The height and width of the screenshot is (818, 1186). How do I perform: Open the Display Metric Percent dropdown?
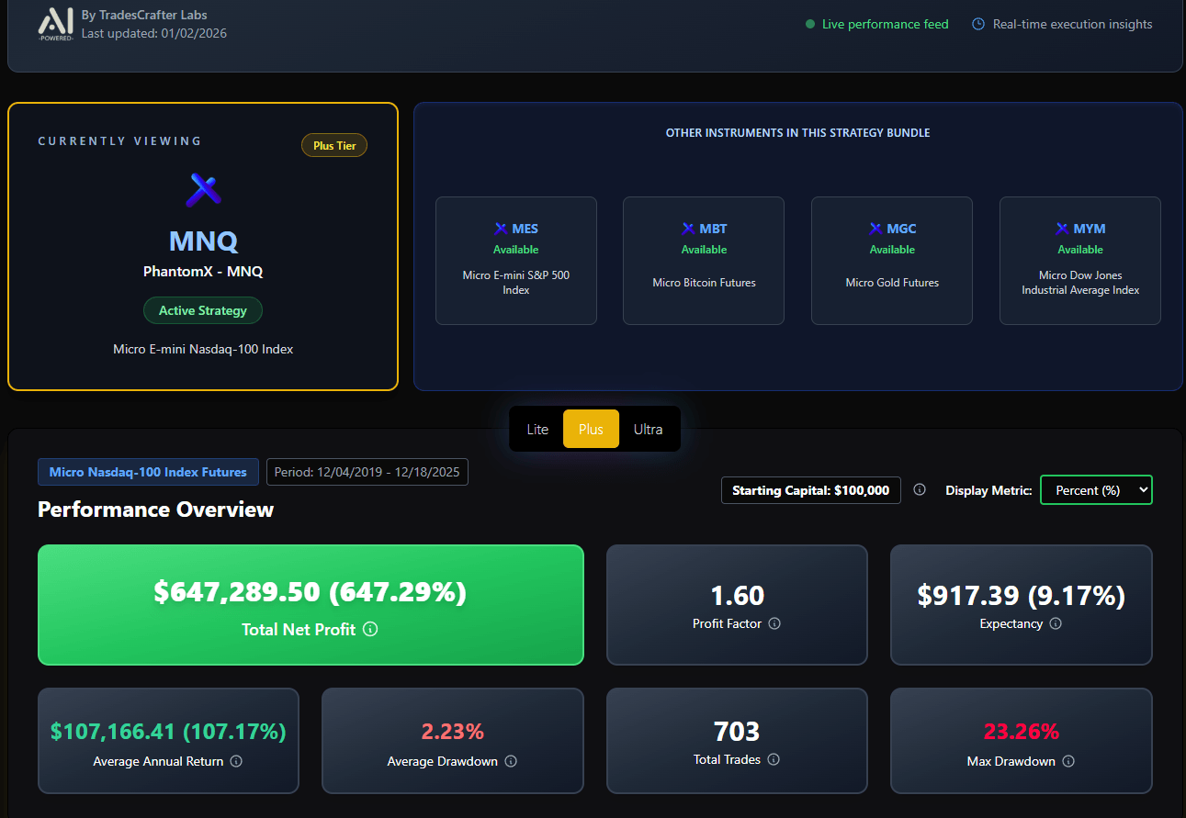coord(1096,490)
